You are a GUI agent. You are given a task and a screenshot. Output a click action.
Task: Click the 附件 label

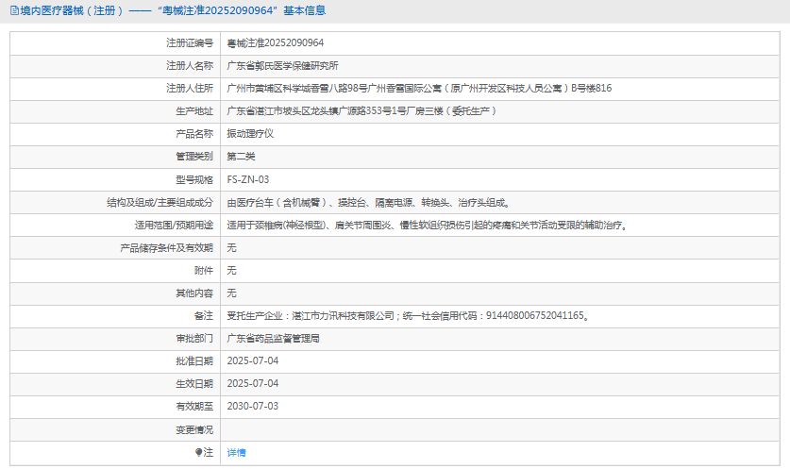click(204, 271)
